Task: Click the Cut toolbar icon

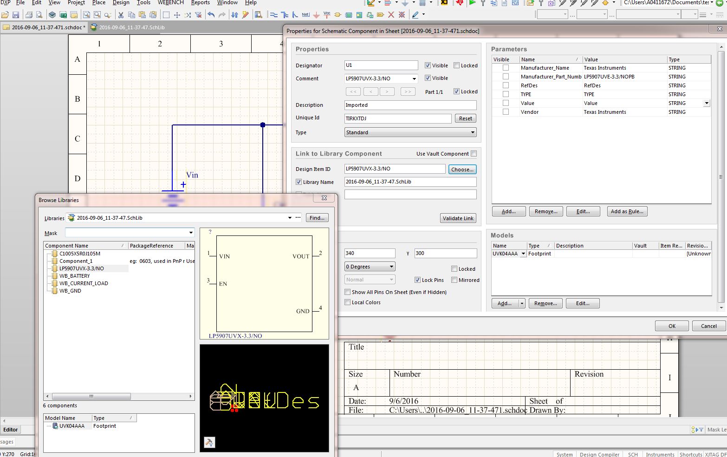Action: pyautogui.click(x=121, y=15)
